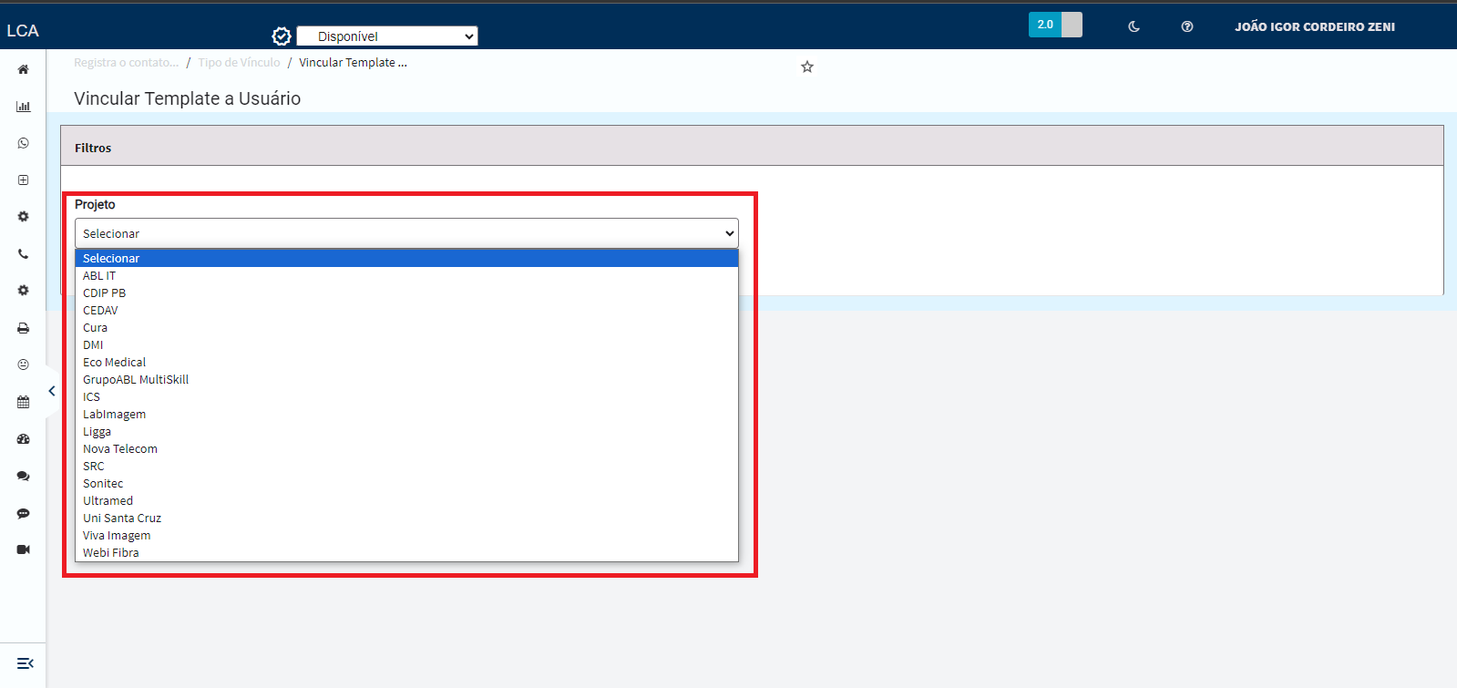The width and height of the screenshot is (1457, 688).
Task: Open the video camera sidebar icon
Action: [23, 549]
